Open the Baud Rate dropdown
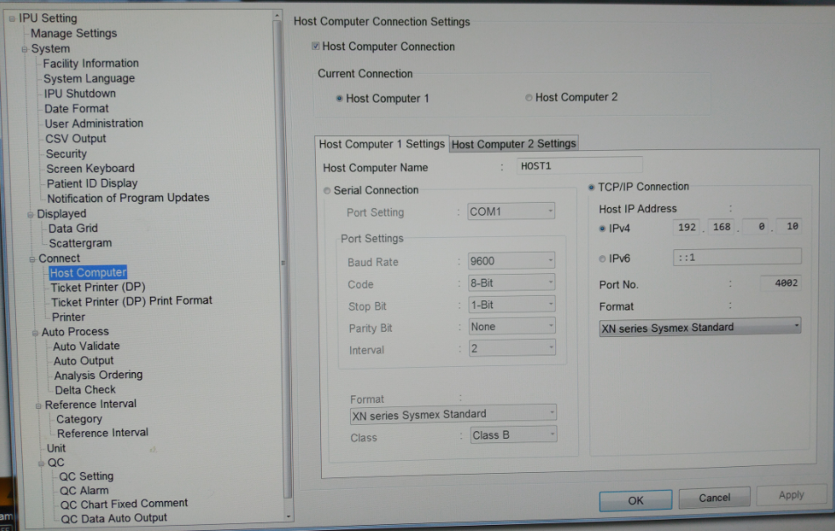This screenshot has width=835, height=531. pos(511,261)
